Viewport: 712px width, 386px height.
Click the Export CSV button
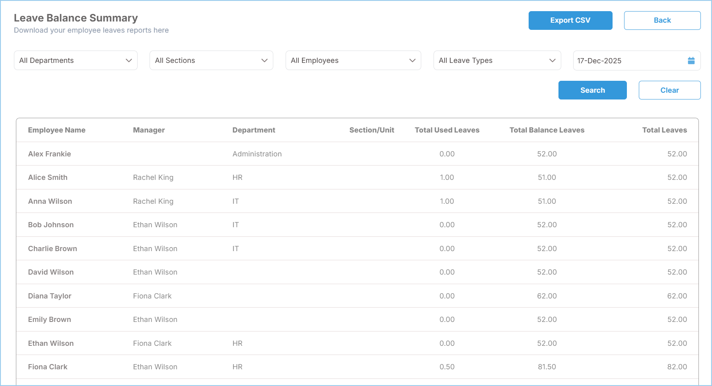570,20
